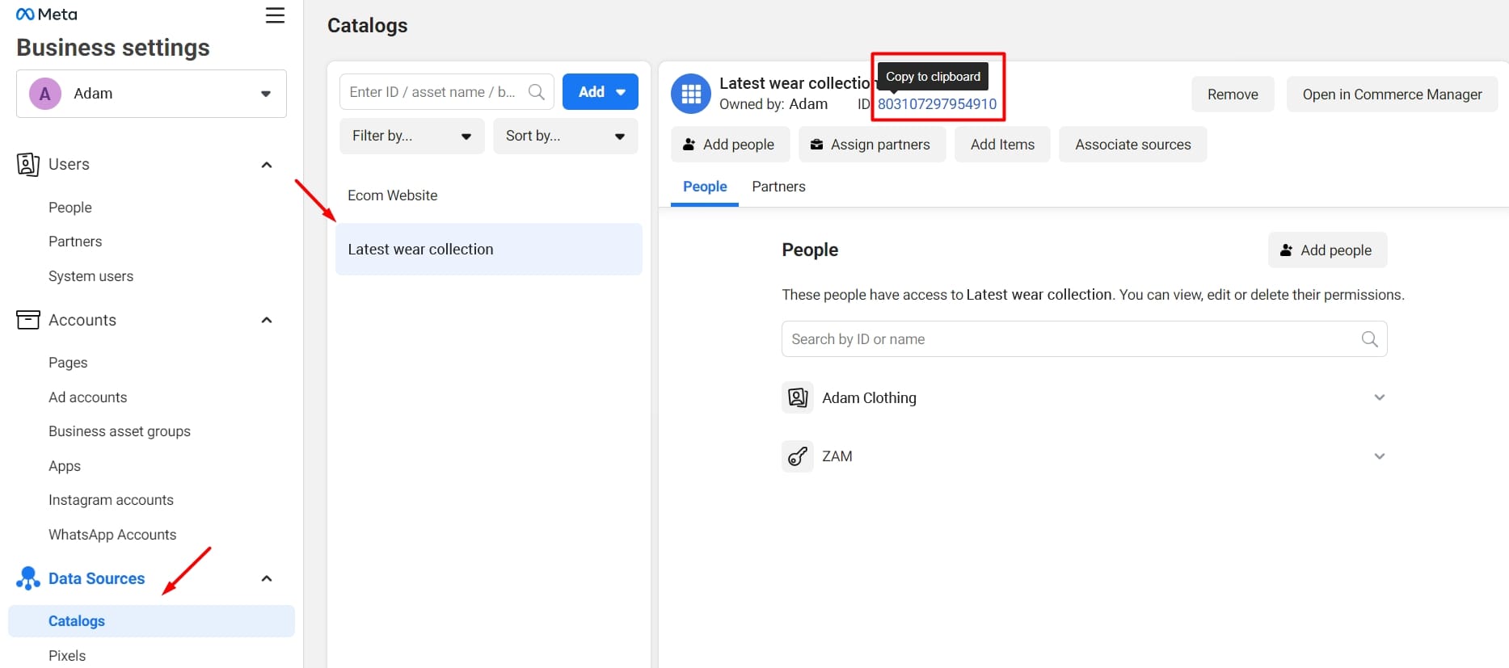
Task: Collapse the Accounts section
Action: 267,320
